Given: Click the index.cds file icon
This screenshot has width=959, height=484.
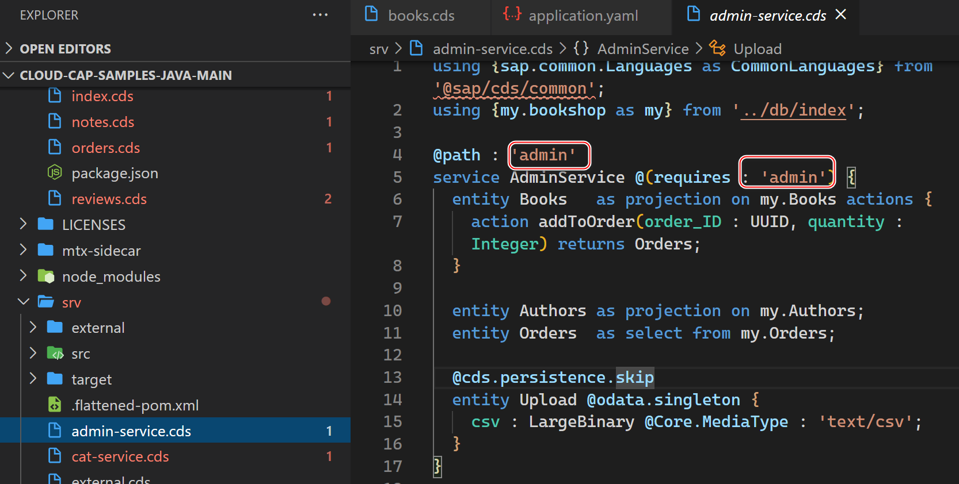Looking at the screenshot, I should (55, 95).
